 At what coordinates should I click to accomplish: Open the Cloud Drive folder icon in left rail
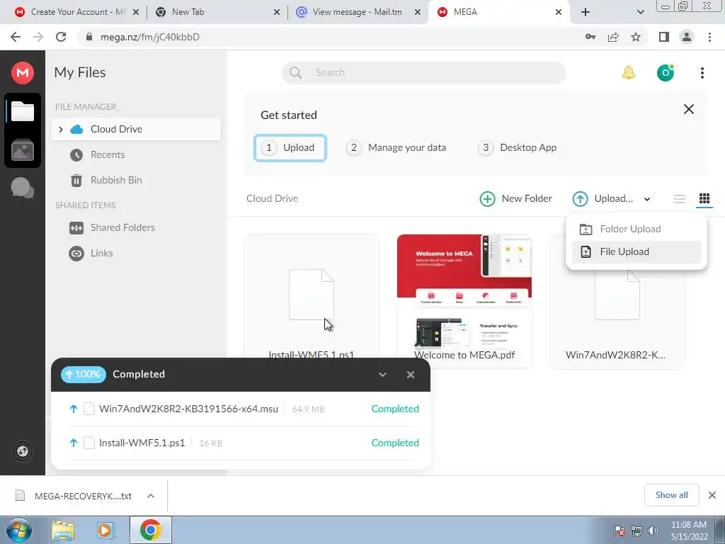pyautogui.click(x=22, y=111)
